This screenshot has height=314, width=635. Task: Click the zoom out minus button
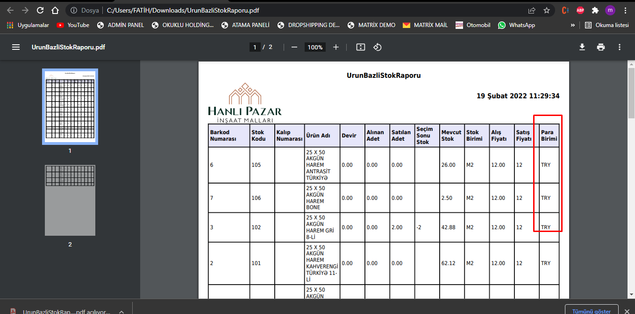[294, 47]
